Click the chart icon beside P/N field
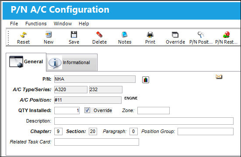Image resolution: width=241 pixels, height=157 pixels. click(x=146, y=80)
